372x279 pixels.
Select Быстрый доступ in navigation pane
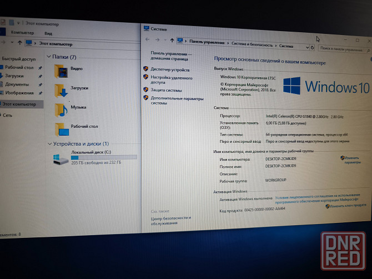(x=19, y=59)
